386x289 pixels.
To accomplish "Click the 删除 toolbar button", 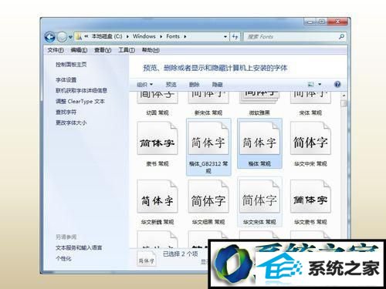I will coord(195,85).
